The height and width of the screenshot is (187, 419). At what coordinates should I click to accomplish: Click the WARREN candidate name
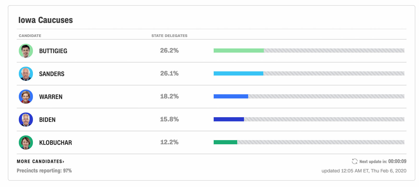pyautogui.click(x=51, y=97)
